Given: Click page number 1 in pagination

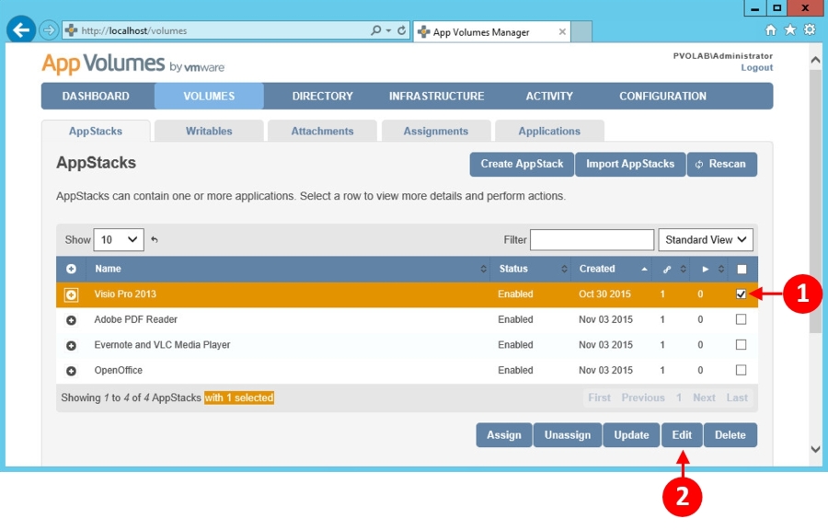Looking at the screenshot, I should (679, 397).
